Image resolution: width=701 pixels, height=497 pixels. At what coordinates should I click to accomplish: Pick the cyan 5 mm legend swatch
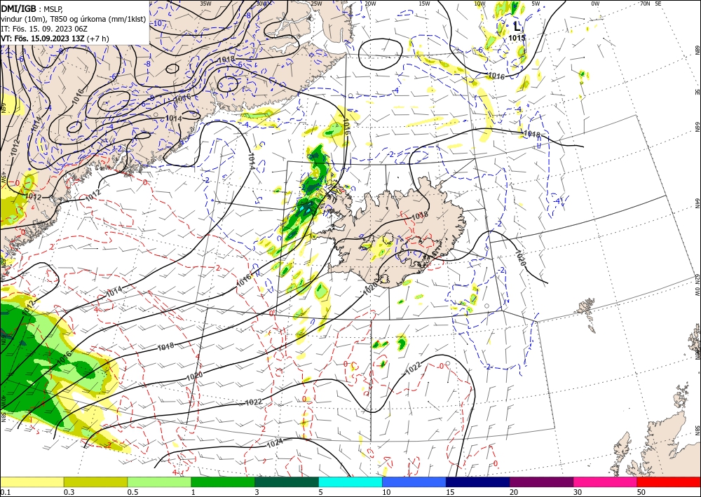[350, 482]
